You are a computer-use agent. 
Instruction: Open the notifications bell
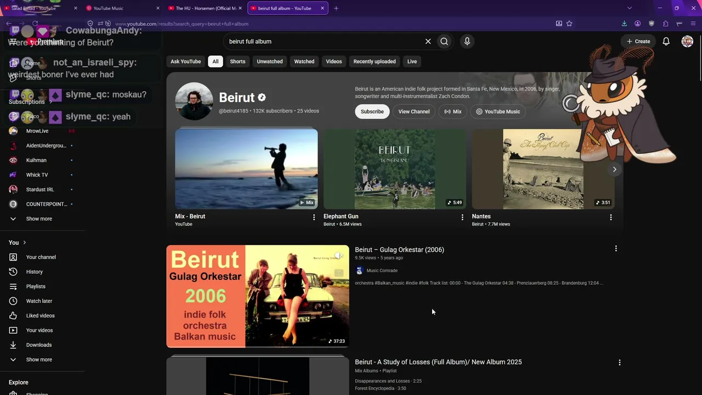[x=666, y=41]
